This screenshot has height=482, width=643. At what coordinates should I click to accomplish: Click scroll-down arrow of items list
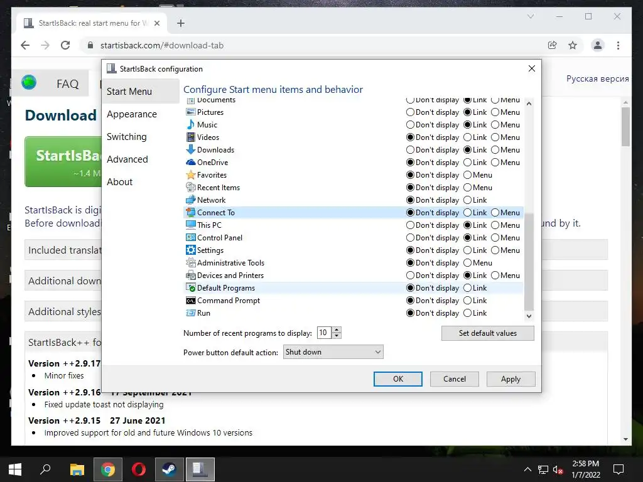(529, 316)
